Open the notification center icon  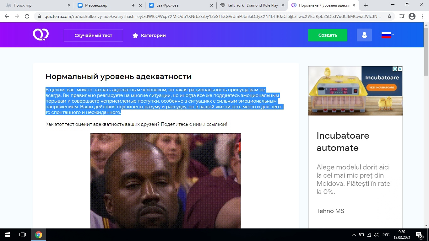tap(419, 235)
